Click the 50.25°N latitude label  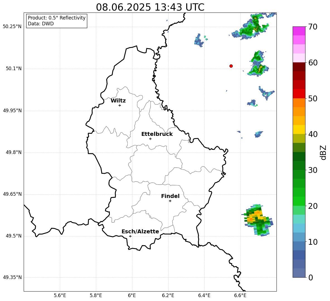click(x=12, y=27)
